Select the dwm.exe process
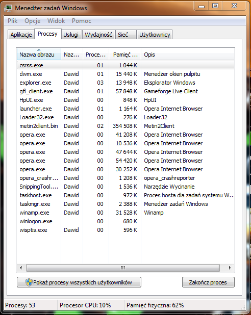The width and height of the screenshot is (251, 315). [x=125, y=74]
